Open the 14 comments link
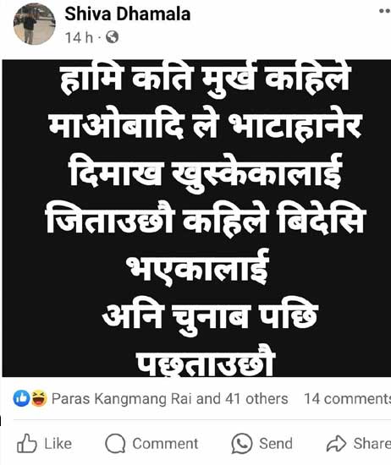 347,399
